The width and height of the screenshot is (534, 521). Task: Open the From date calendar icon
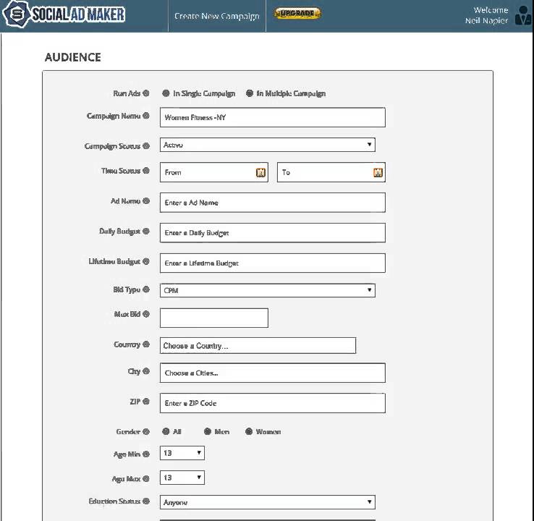260,173
